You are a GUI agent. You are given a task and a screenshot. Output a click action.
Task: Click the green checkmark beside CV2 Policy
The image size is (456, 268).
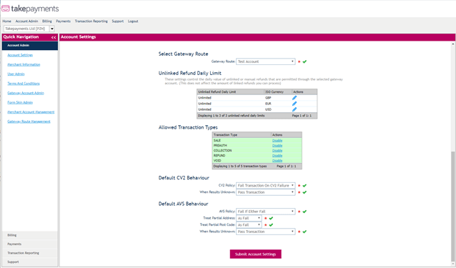(x=304, y=185)
